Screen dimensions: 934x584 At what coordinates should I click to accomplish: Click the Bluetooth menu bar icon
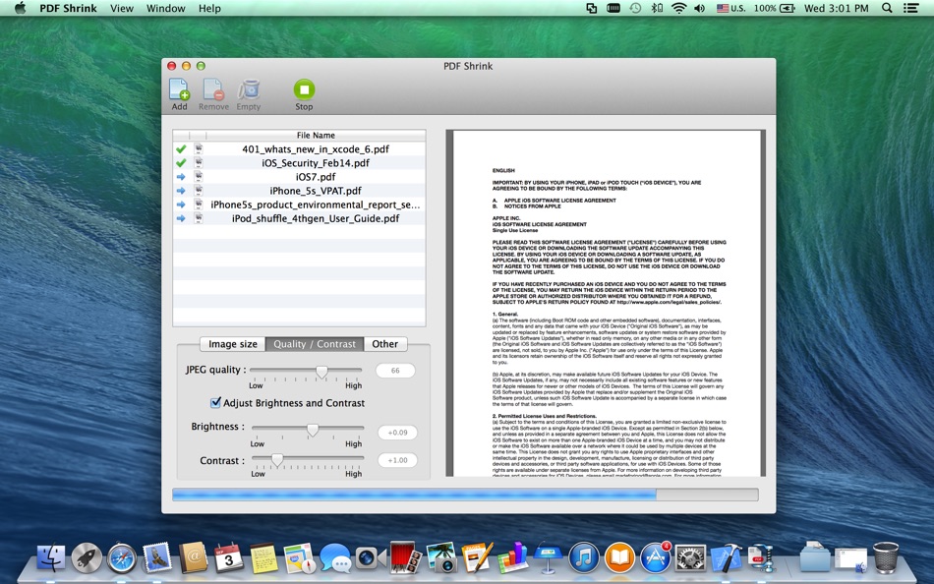tap(657, 8)
